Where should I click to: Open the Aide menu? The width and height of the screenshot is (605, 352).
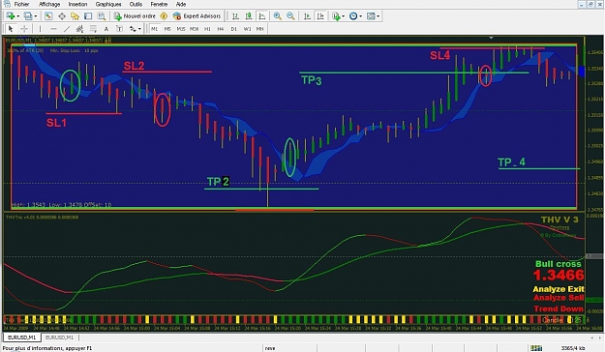(x=181, y=4)
